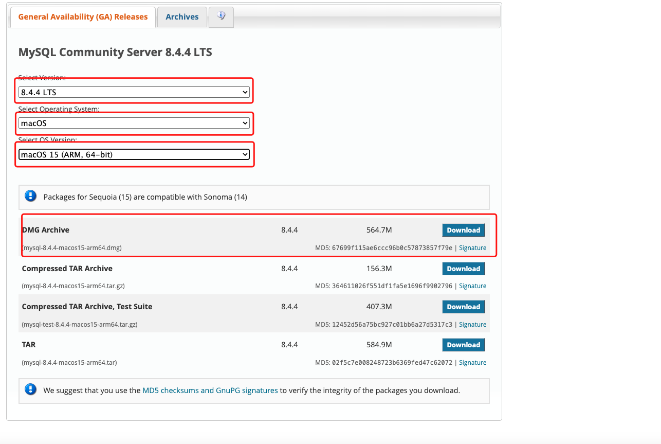Download the Compressed TAR Archive package

coord(463,269)
